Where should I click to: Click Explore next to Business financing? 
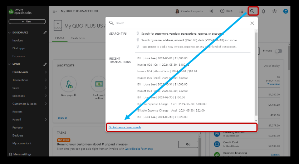click(x=275, y=155)
